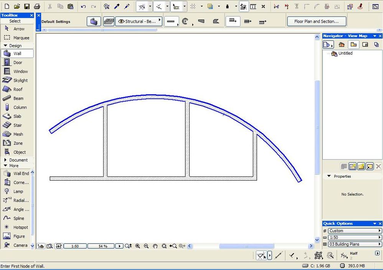Select the polygon wall shape option
Screen dimensions: 383x270
click(216, 21)
